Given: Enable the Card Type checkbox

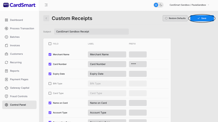Looking at the screenshot, I should 50,93.
